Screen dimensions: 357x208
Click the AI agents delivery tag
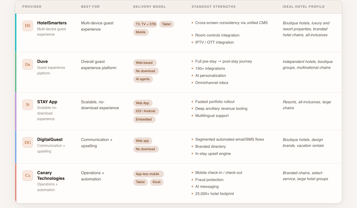click(143, 79)
